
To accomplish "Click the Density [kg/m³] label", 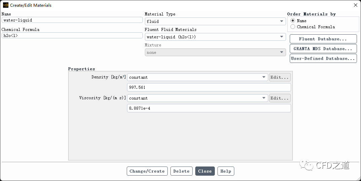I will pos(109,77).
